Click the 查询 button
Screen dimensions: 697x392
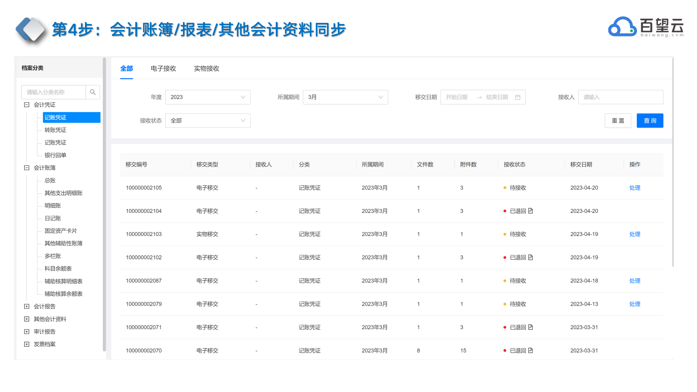650,121
